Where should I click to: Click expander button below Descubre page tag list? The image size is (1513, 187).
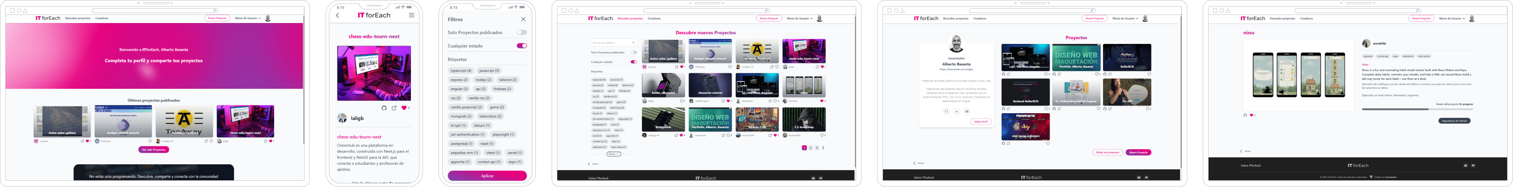coord(613,153)
